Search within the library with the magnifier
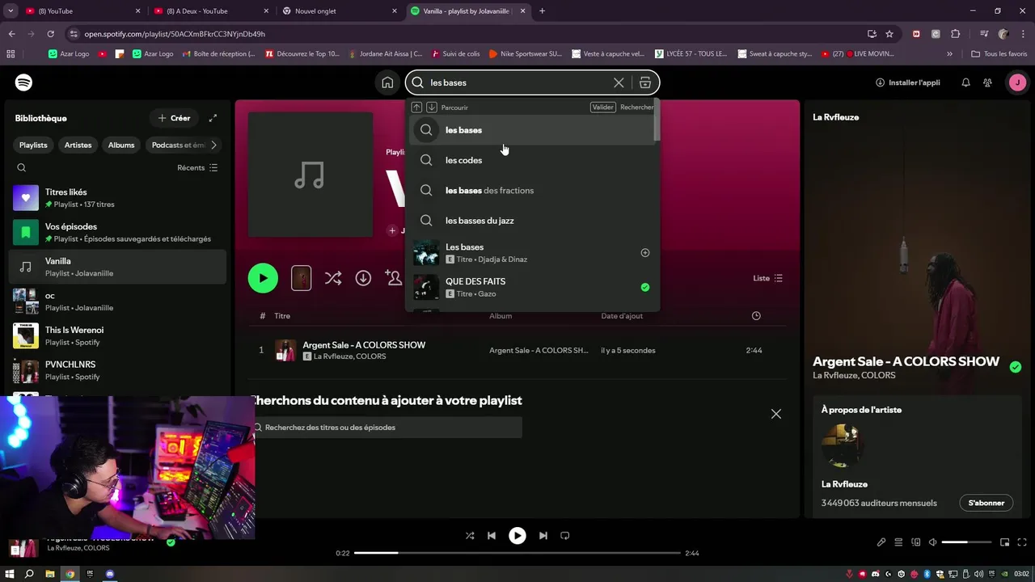This screenshot has width=1035, height=582. tap(22, 167)
